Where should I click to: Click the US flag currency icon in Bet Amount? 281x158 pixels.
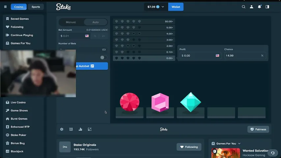tap(87, 36)
